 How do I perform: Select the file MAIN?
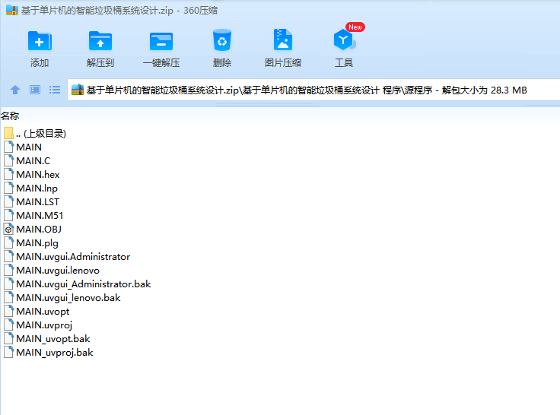pyautogui.click(x=23, y=147)
